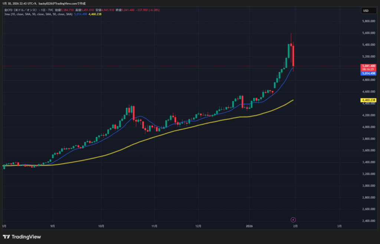380x244 pixels.
Task: Click the yellow 4,460.238 value in legend
Action: pos(94,14)
